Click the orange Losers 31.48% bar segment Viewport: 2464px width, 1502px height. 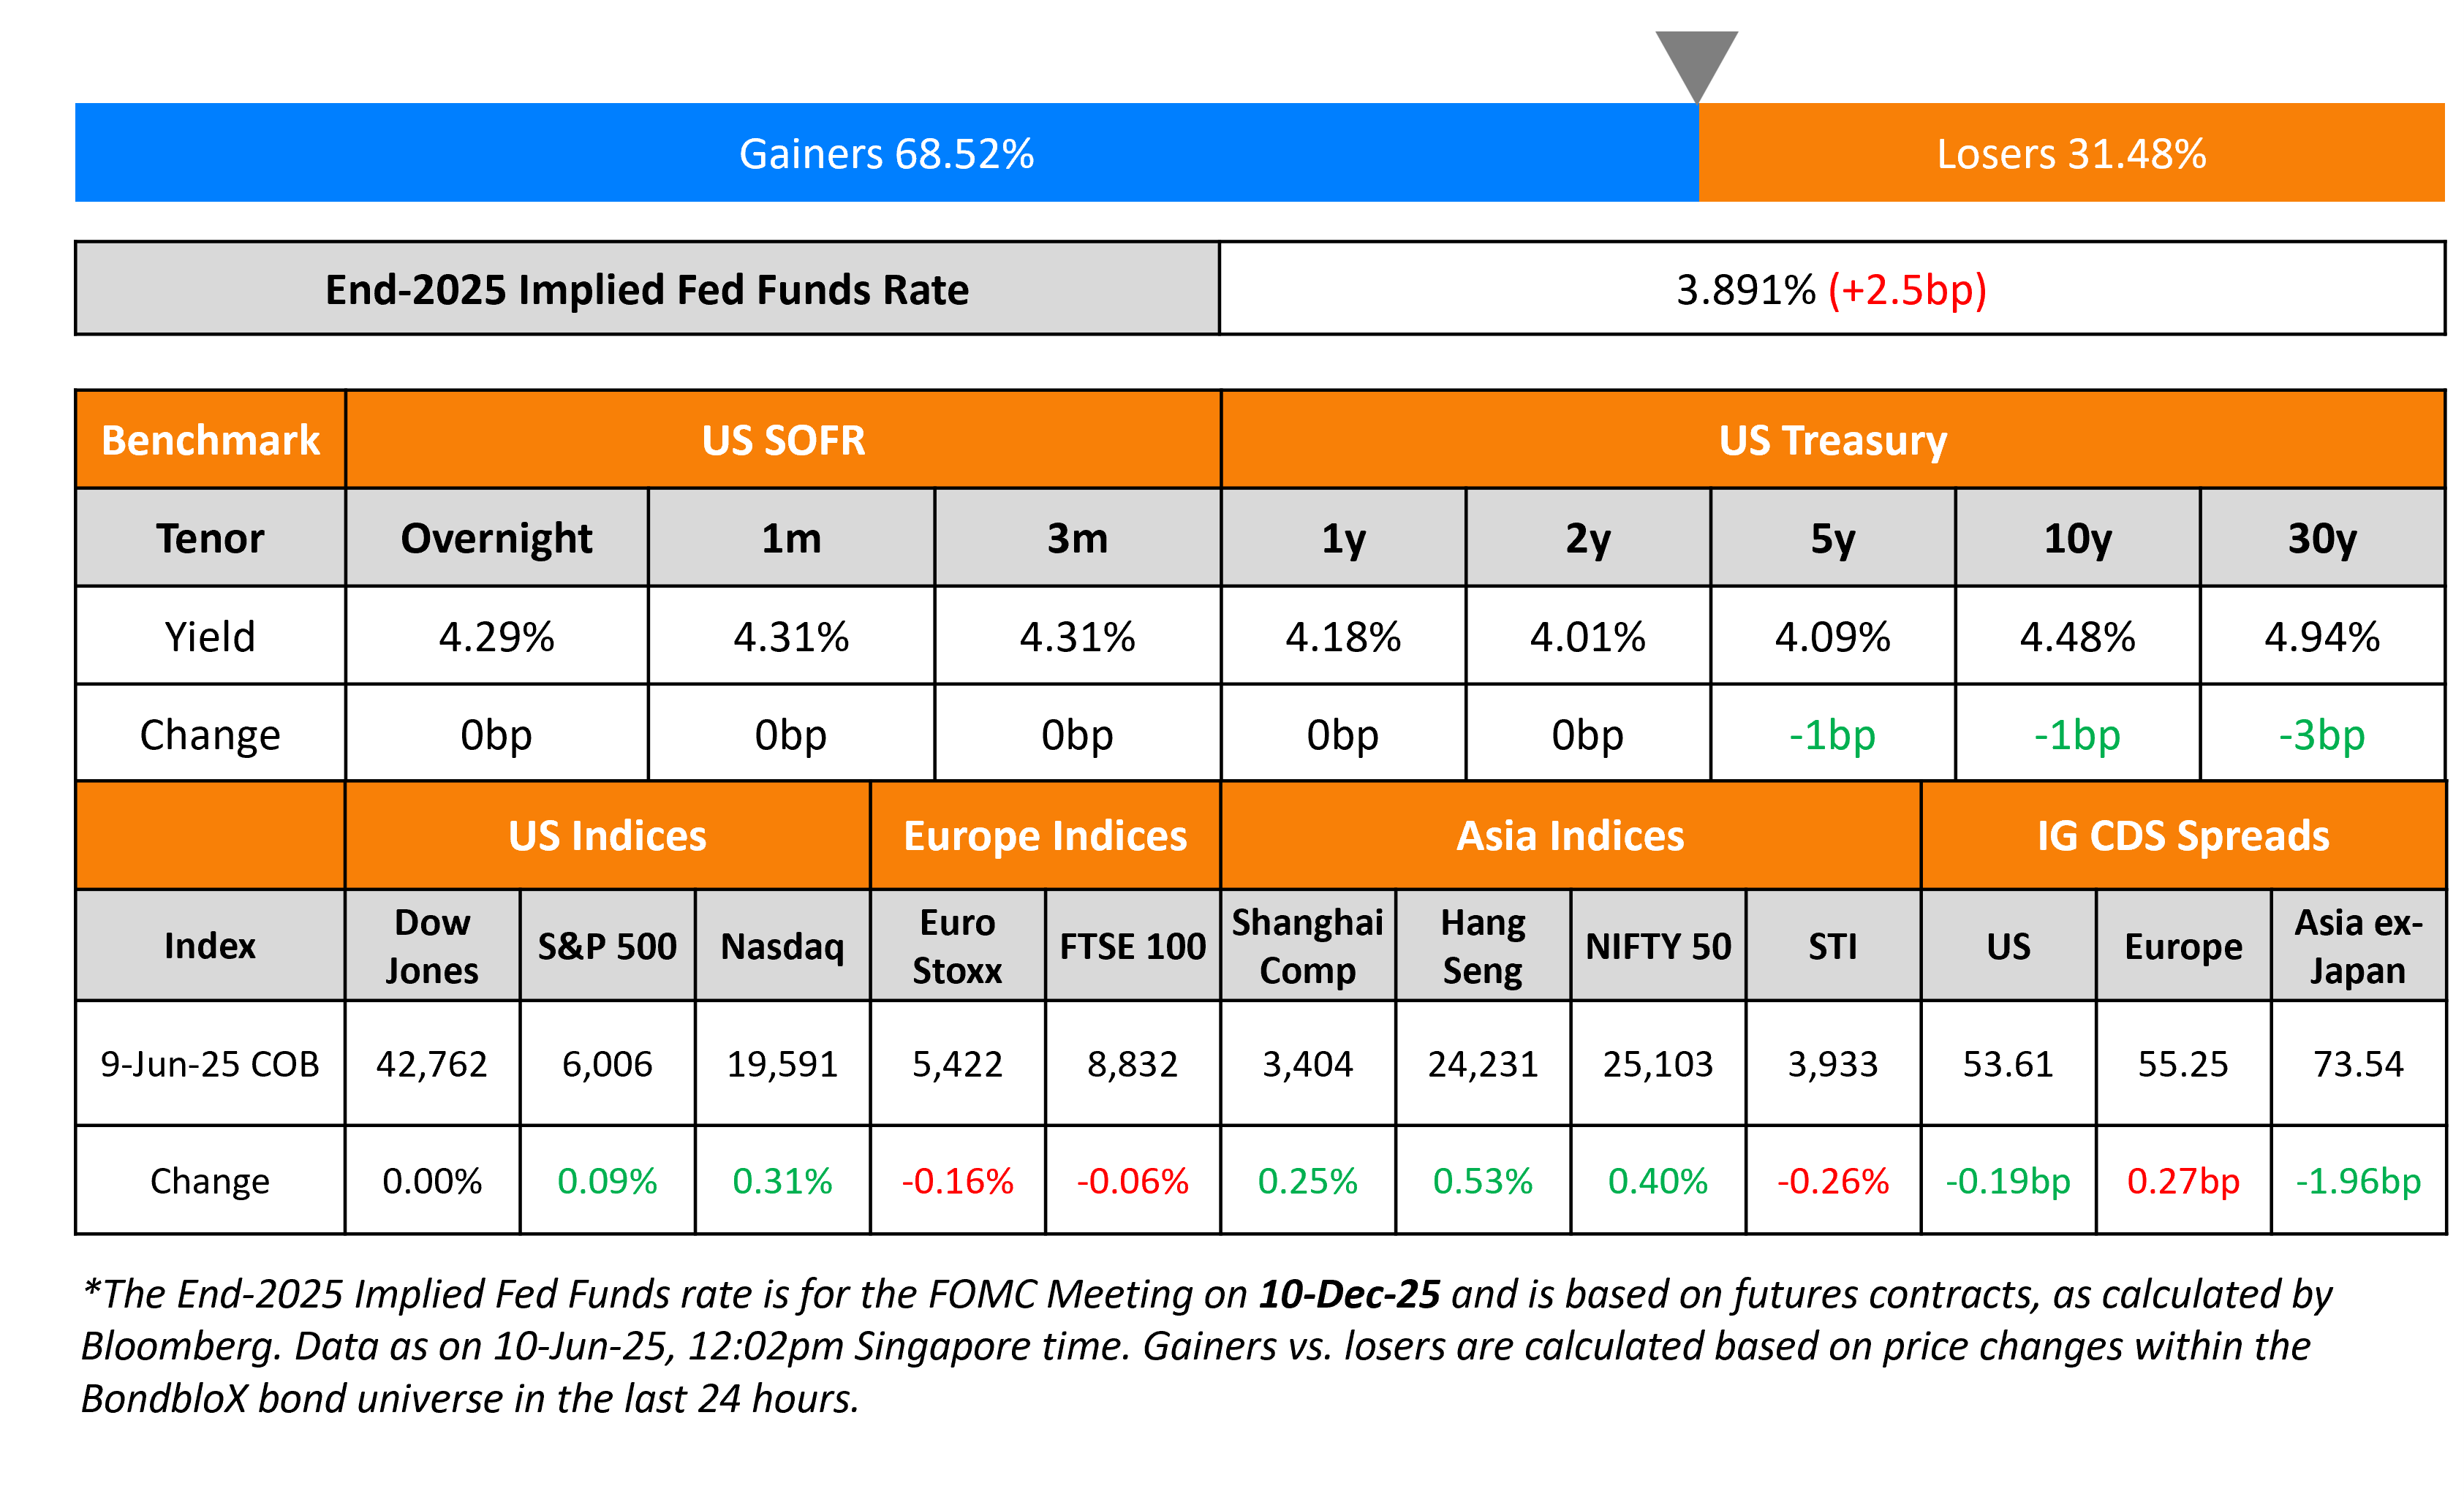pos(2071,153)
